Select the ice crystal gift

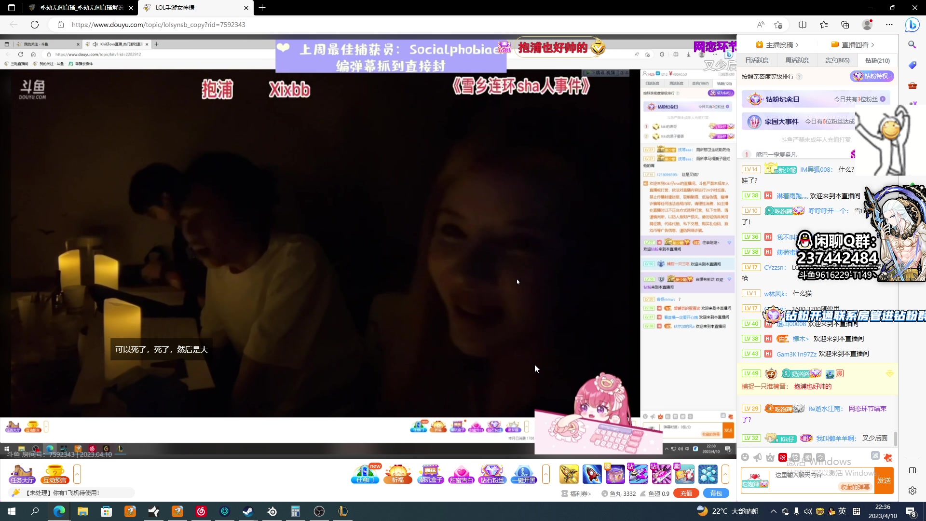coord(708,474)
